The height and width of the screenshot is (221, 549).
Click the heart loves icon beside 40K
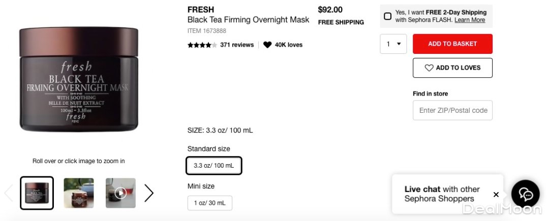pos(267,45)
